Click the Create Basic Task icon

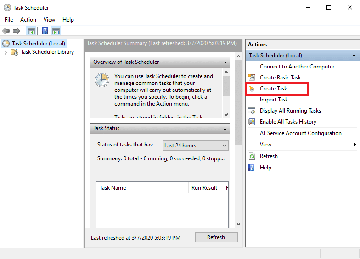click(x=252, y=78)
